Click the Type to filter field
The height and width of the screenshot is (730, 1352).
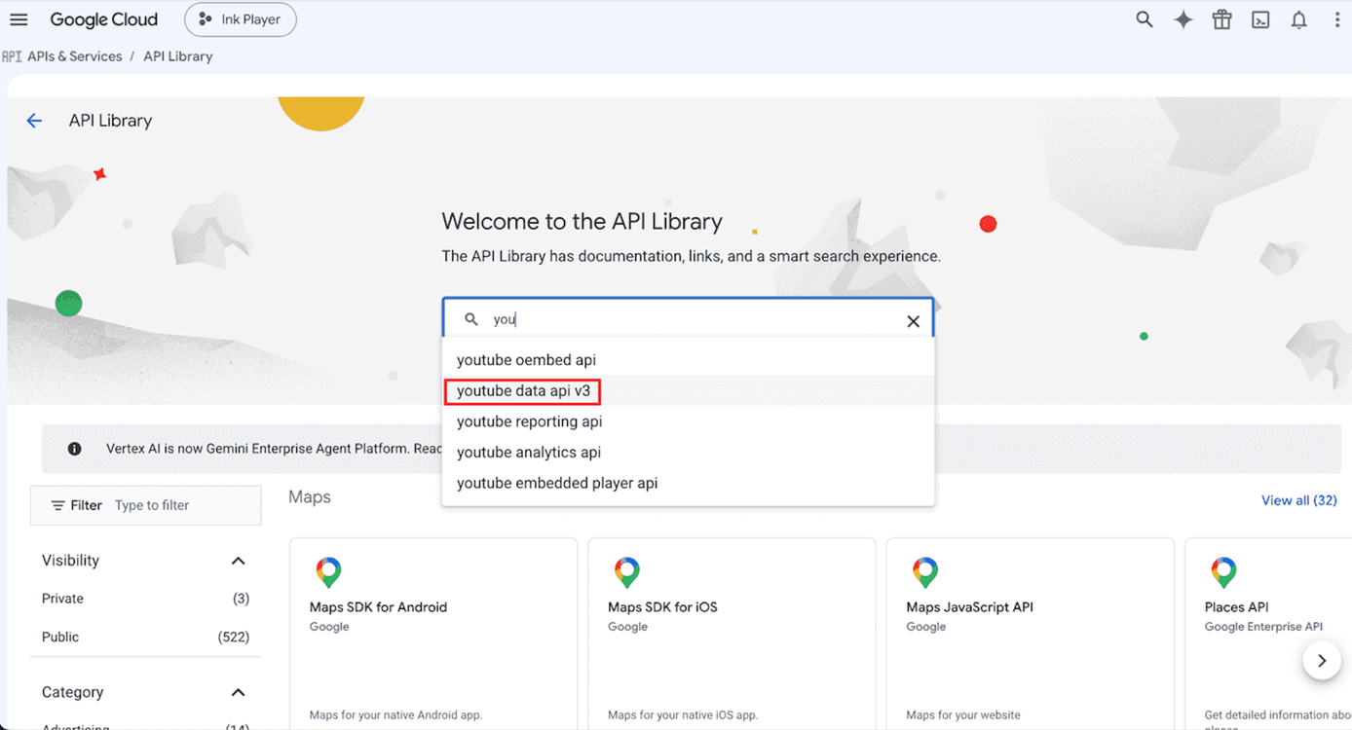[x=184, y=505]
